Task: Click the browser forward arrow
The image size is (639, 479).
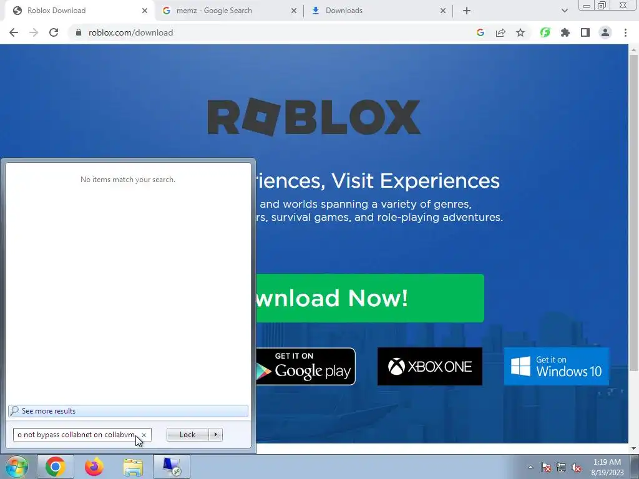Action: pyautogui.click(x=34, y=32)
